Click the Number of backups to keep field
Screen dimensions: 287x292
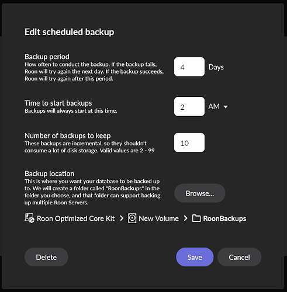click(189, 142)
